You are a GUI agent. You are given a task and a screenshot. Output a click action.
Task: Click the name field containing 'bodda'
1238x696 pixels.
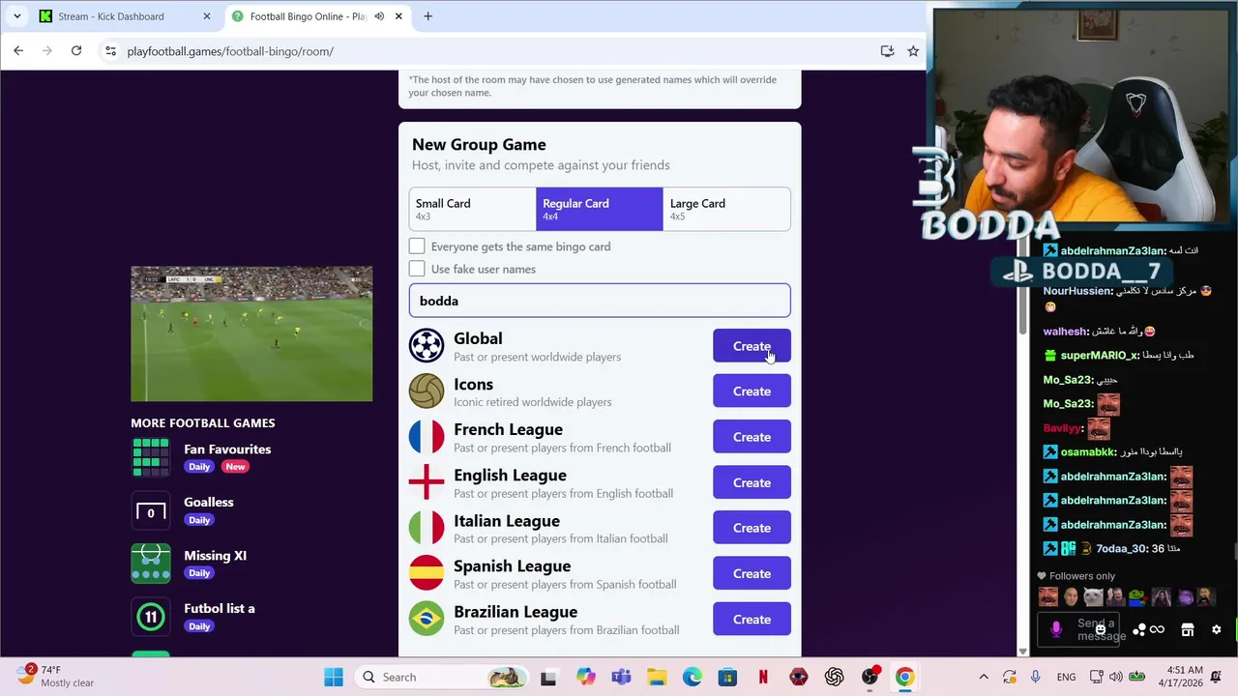600,301
